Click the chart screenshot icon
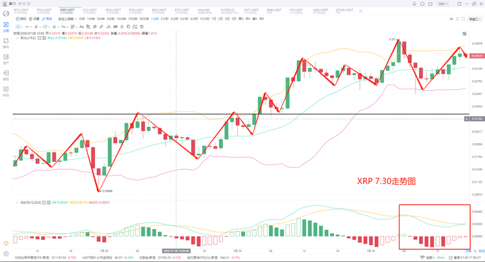The image size is (485, 262). (463, 19)
